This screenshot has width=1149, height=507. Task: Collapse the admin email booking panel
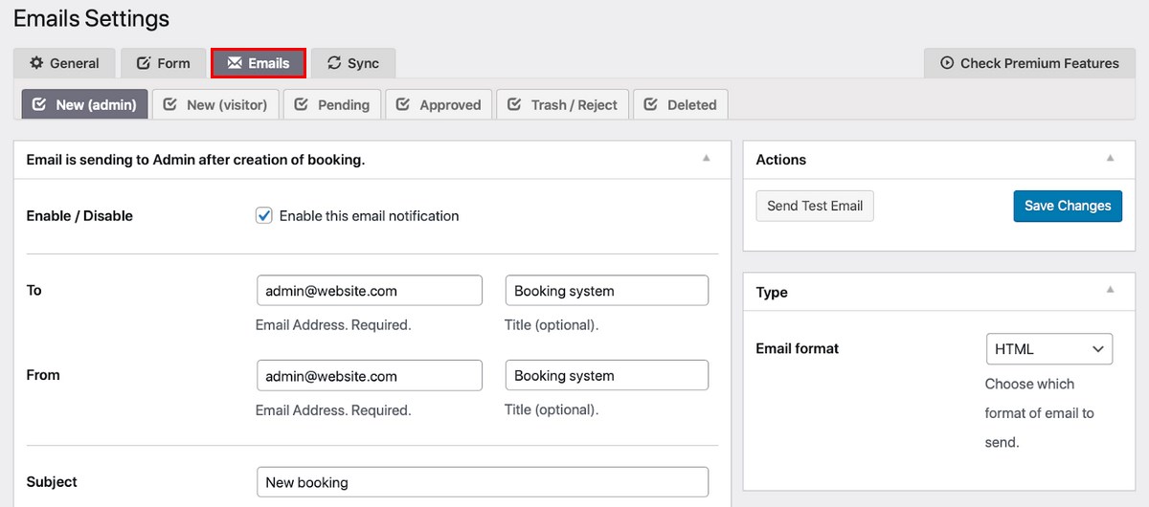click(707, 159)
